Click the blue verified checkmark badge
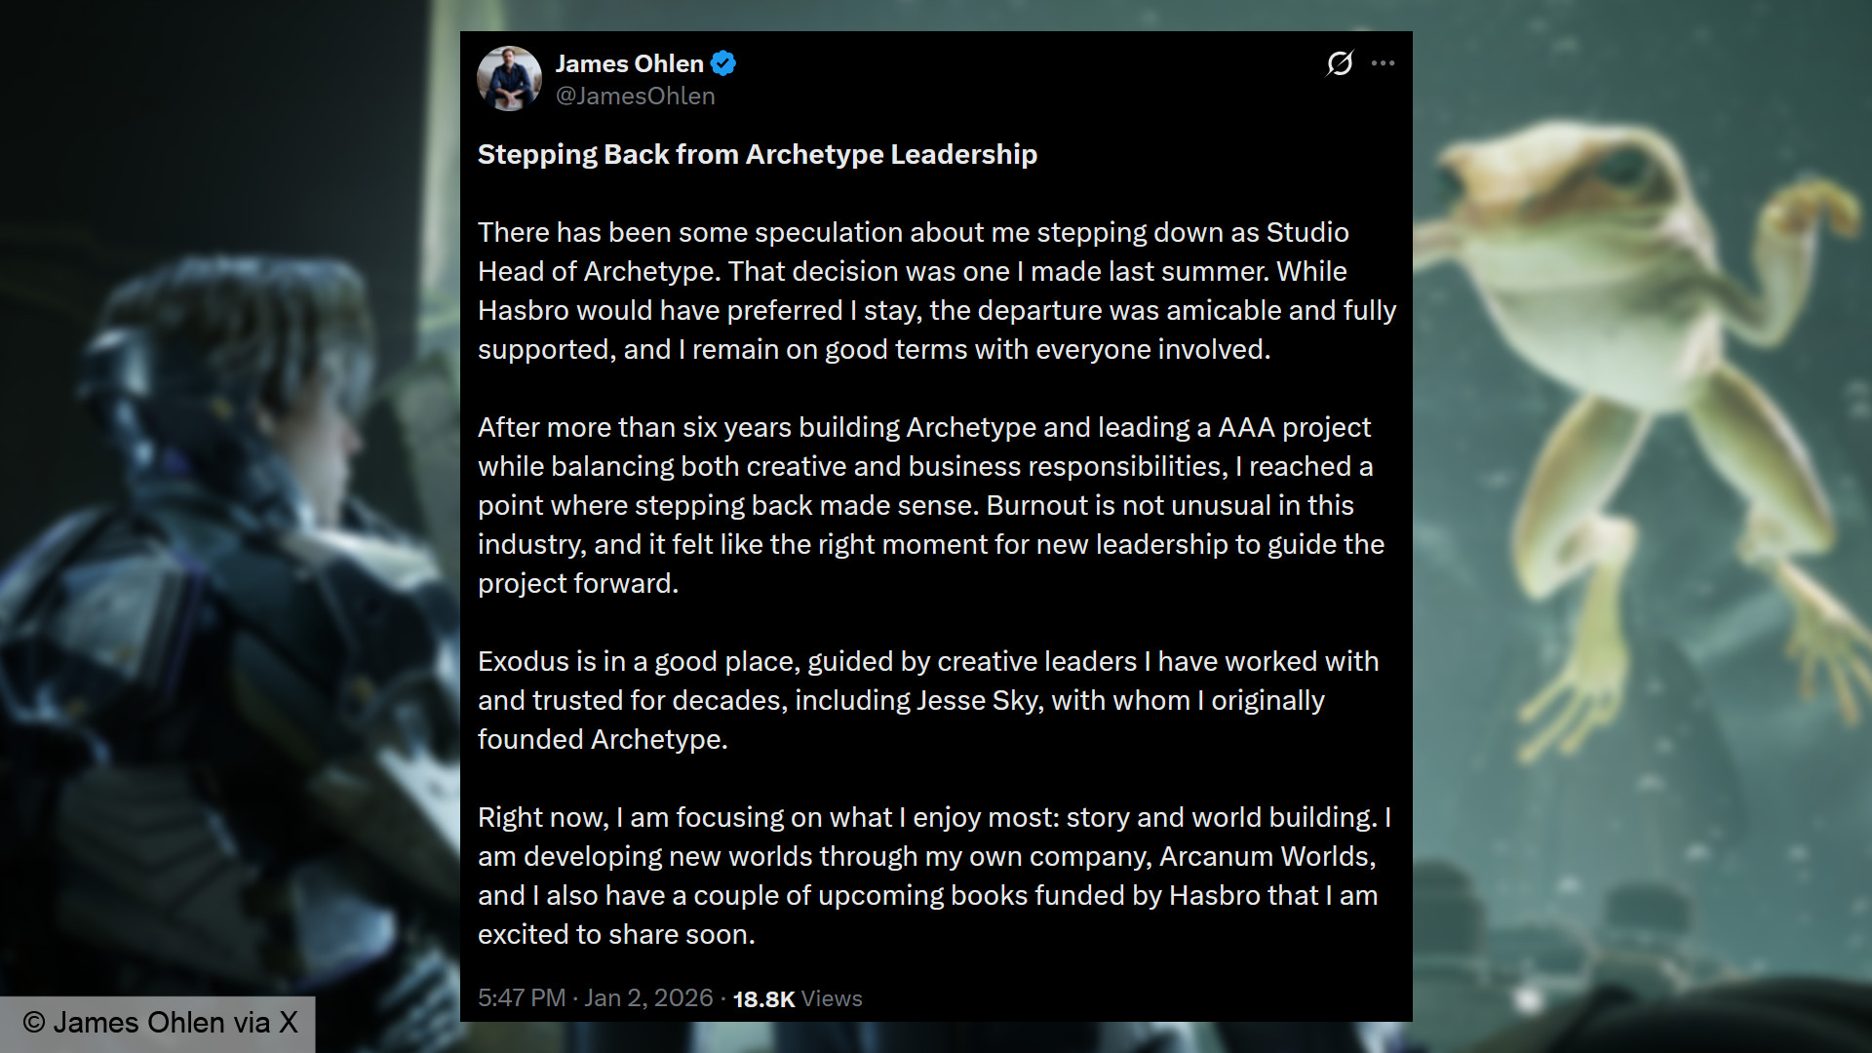This screenshot has height=1053, width=1872. click(723, 64)
